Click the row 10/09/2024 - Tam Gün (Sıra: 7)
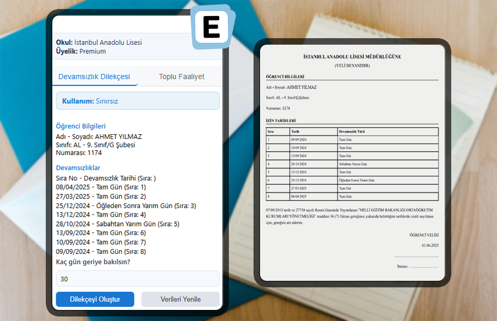The height and width of the screenshot is (321, 497). (x=101, y=242)
